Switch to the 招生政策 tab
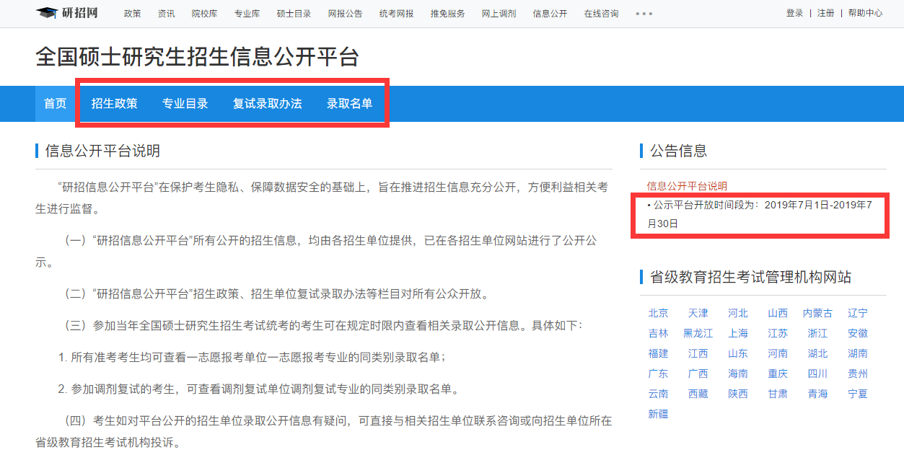The width and height of the screenshot is (904, 455). pyautogui.click(x=115, y=104)
